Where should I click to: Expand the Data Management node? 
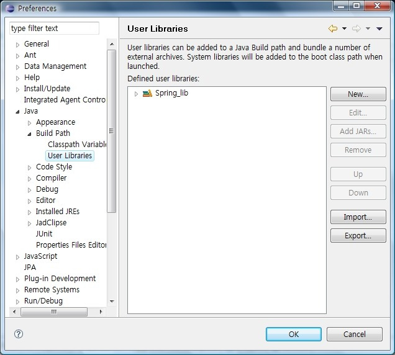[x=17, y=67]
